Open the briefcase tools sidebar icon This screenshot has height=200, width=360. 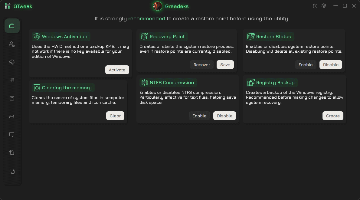[x=12, y=26]
